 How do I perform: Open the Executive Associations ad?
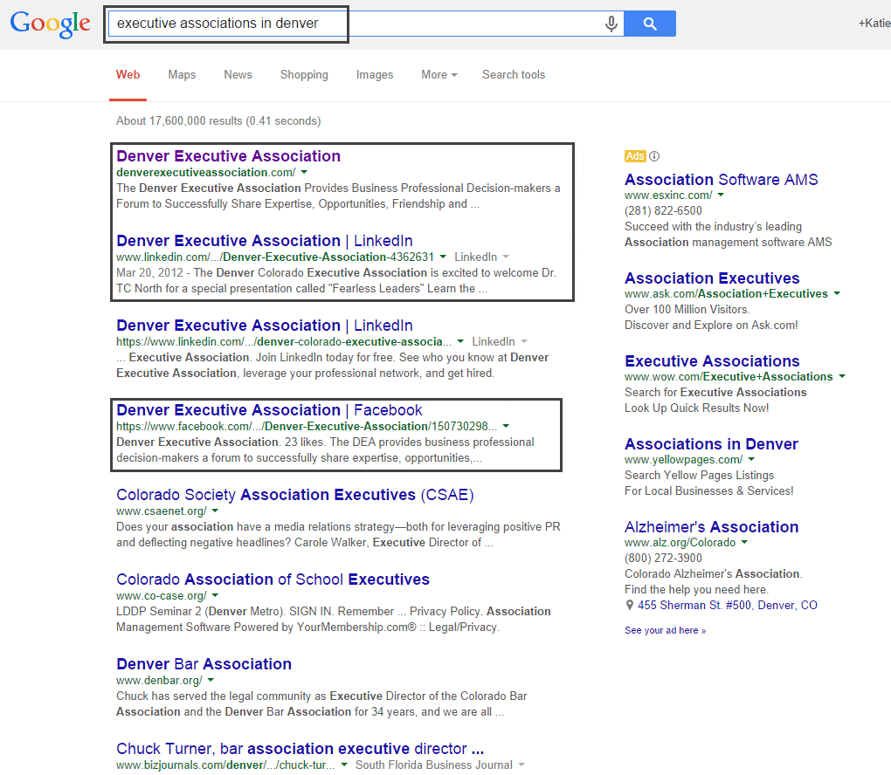click(712, 361)
